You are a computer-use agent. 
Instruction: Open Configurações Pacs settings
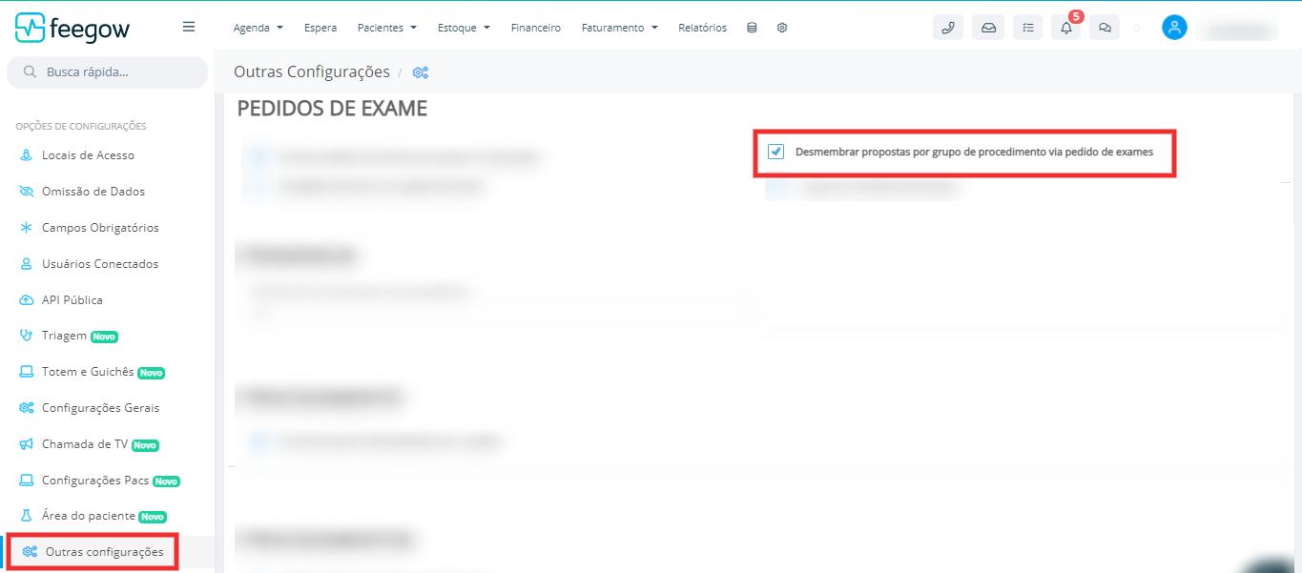[95, 481]
